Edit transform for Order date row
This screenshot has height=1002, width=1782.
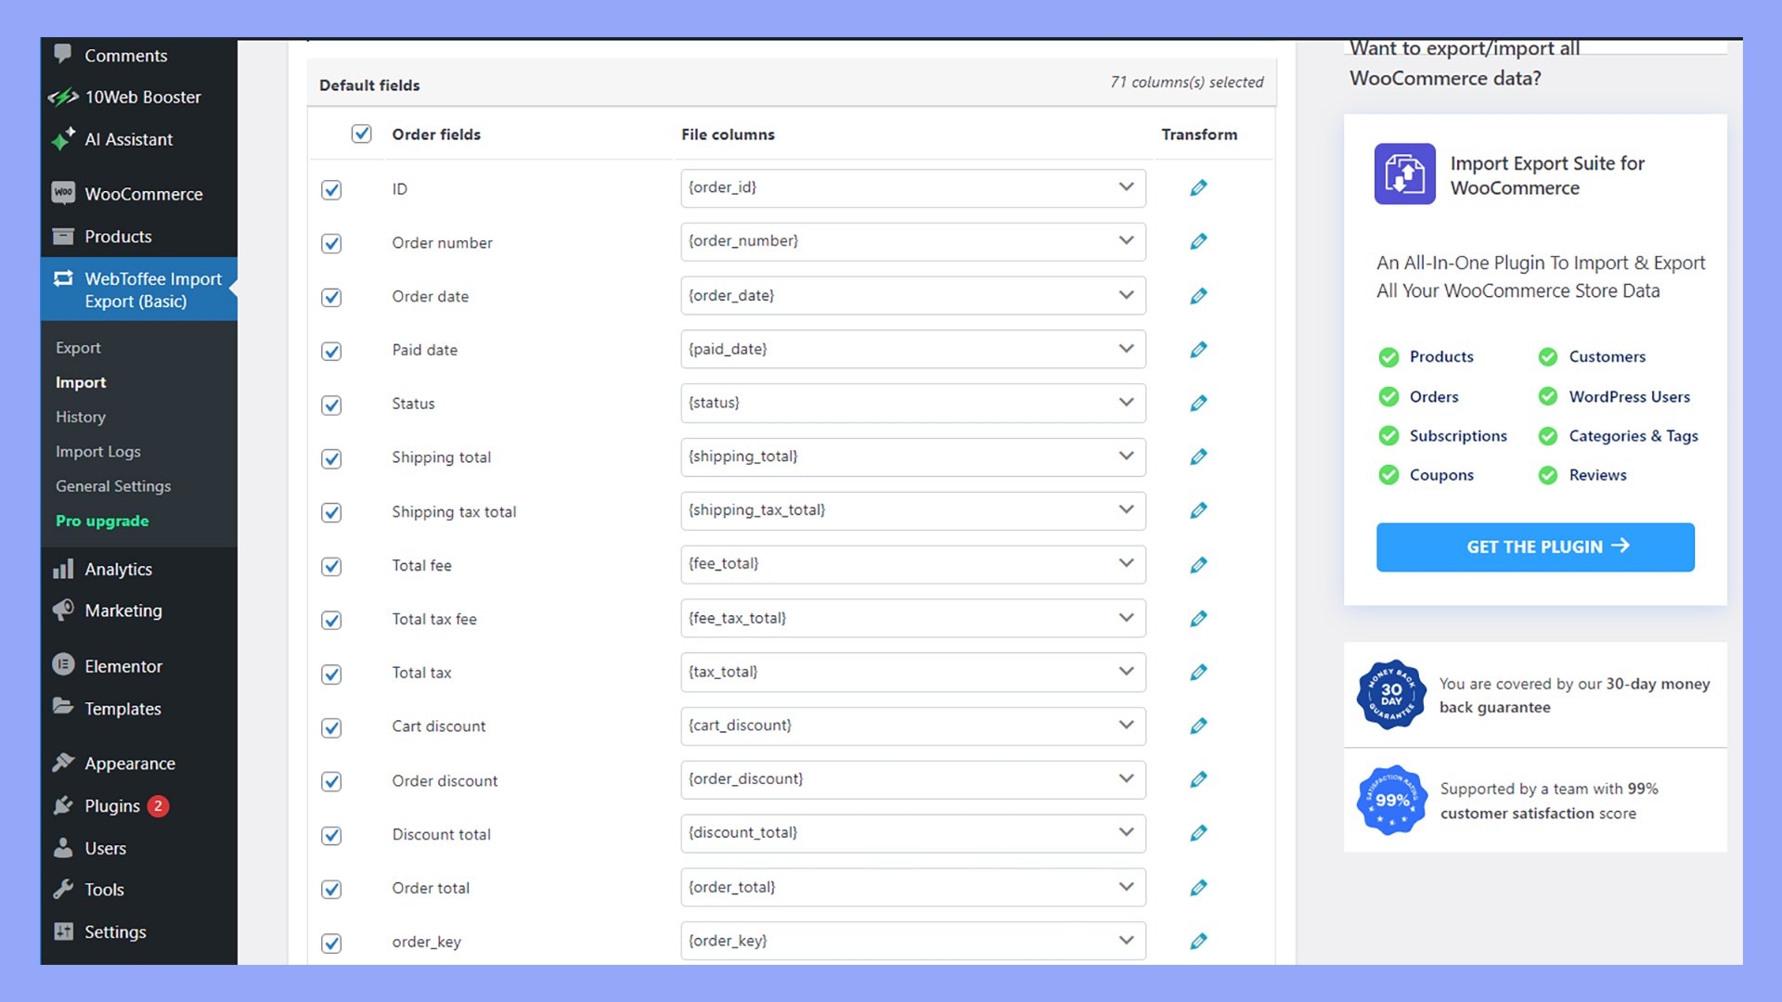coord(1198,296)
